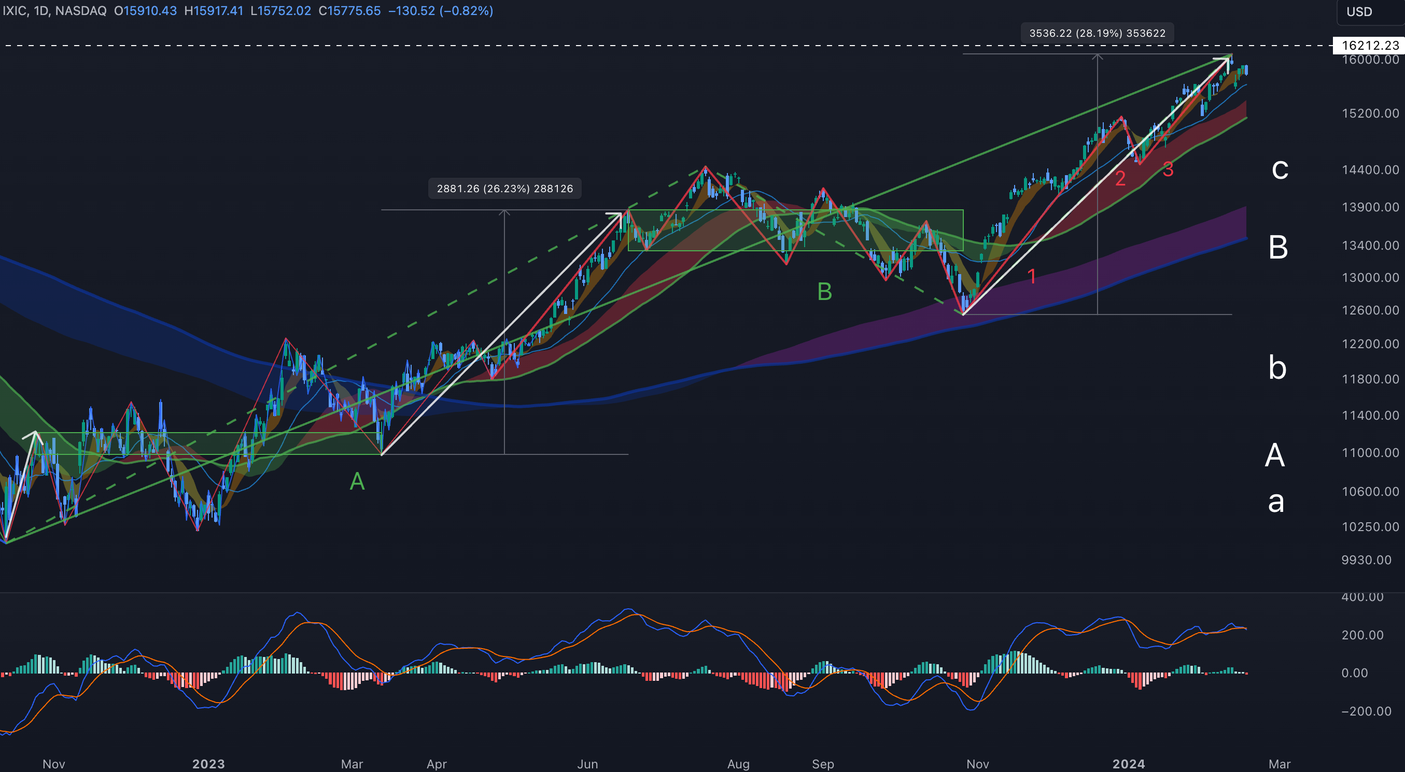The height and width of the screenshot is (772, 1405).
Task: Select the green wave label A
Action: tap(357, 481)
